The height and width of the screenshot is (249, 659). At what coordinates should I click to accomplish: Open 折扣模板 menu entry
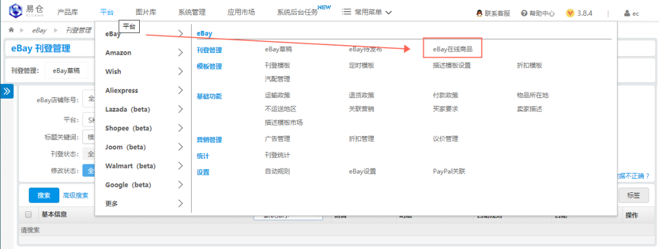530,65
